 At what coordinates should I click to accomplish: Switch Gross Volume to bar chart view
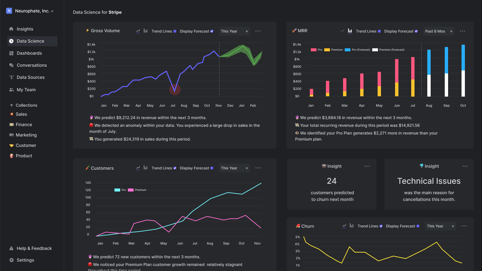click(x=146, y=31)
